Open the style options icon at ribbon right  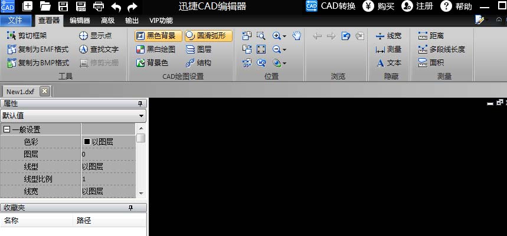coord(479,20)
